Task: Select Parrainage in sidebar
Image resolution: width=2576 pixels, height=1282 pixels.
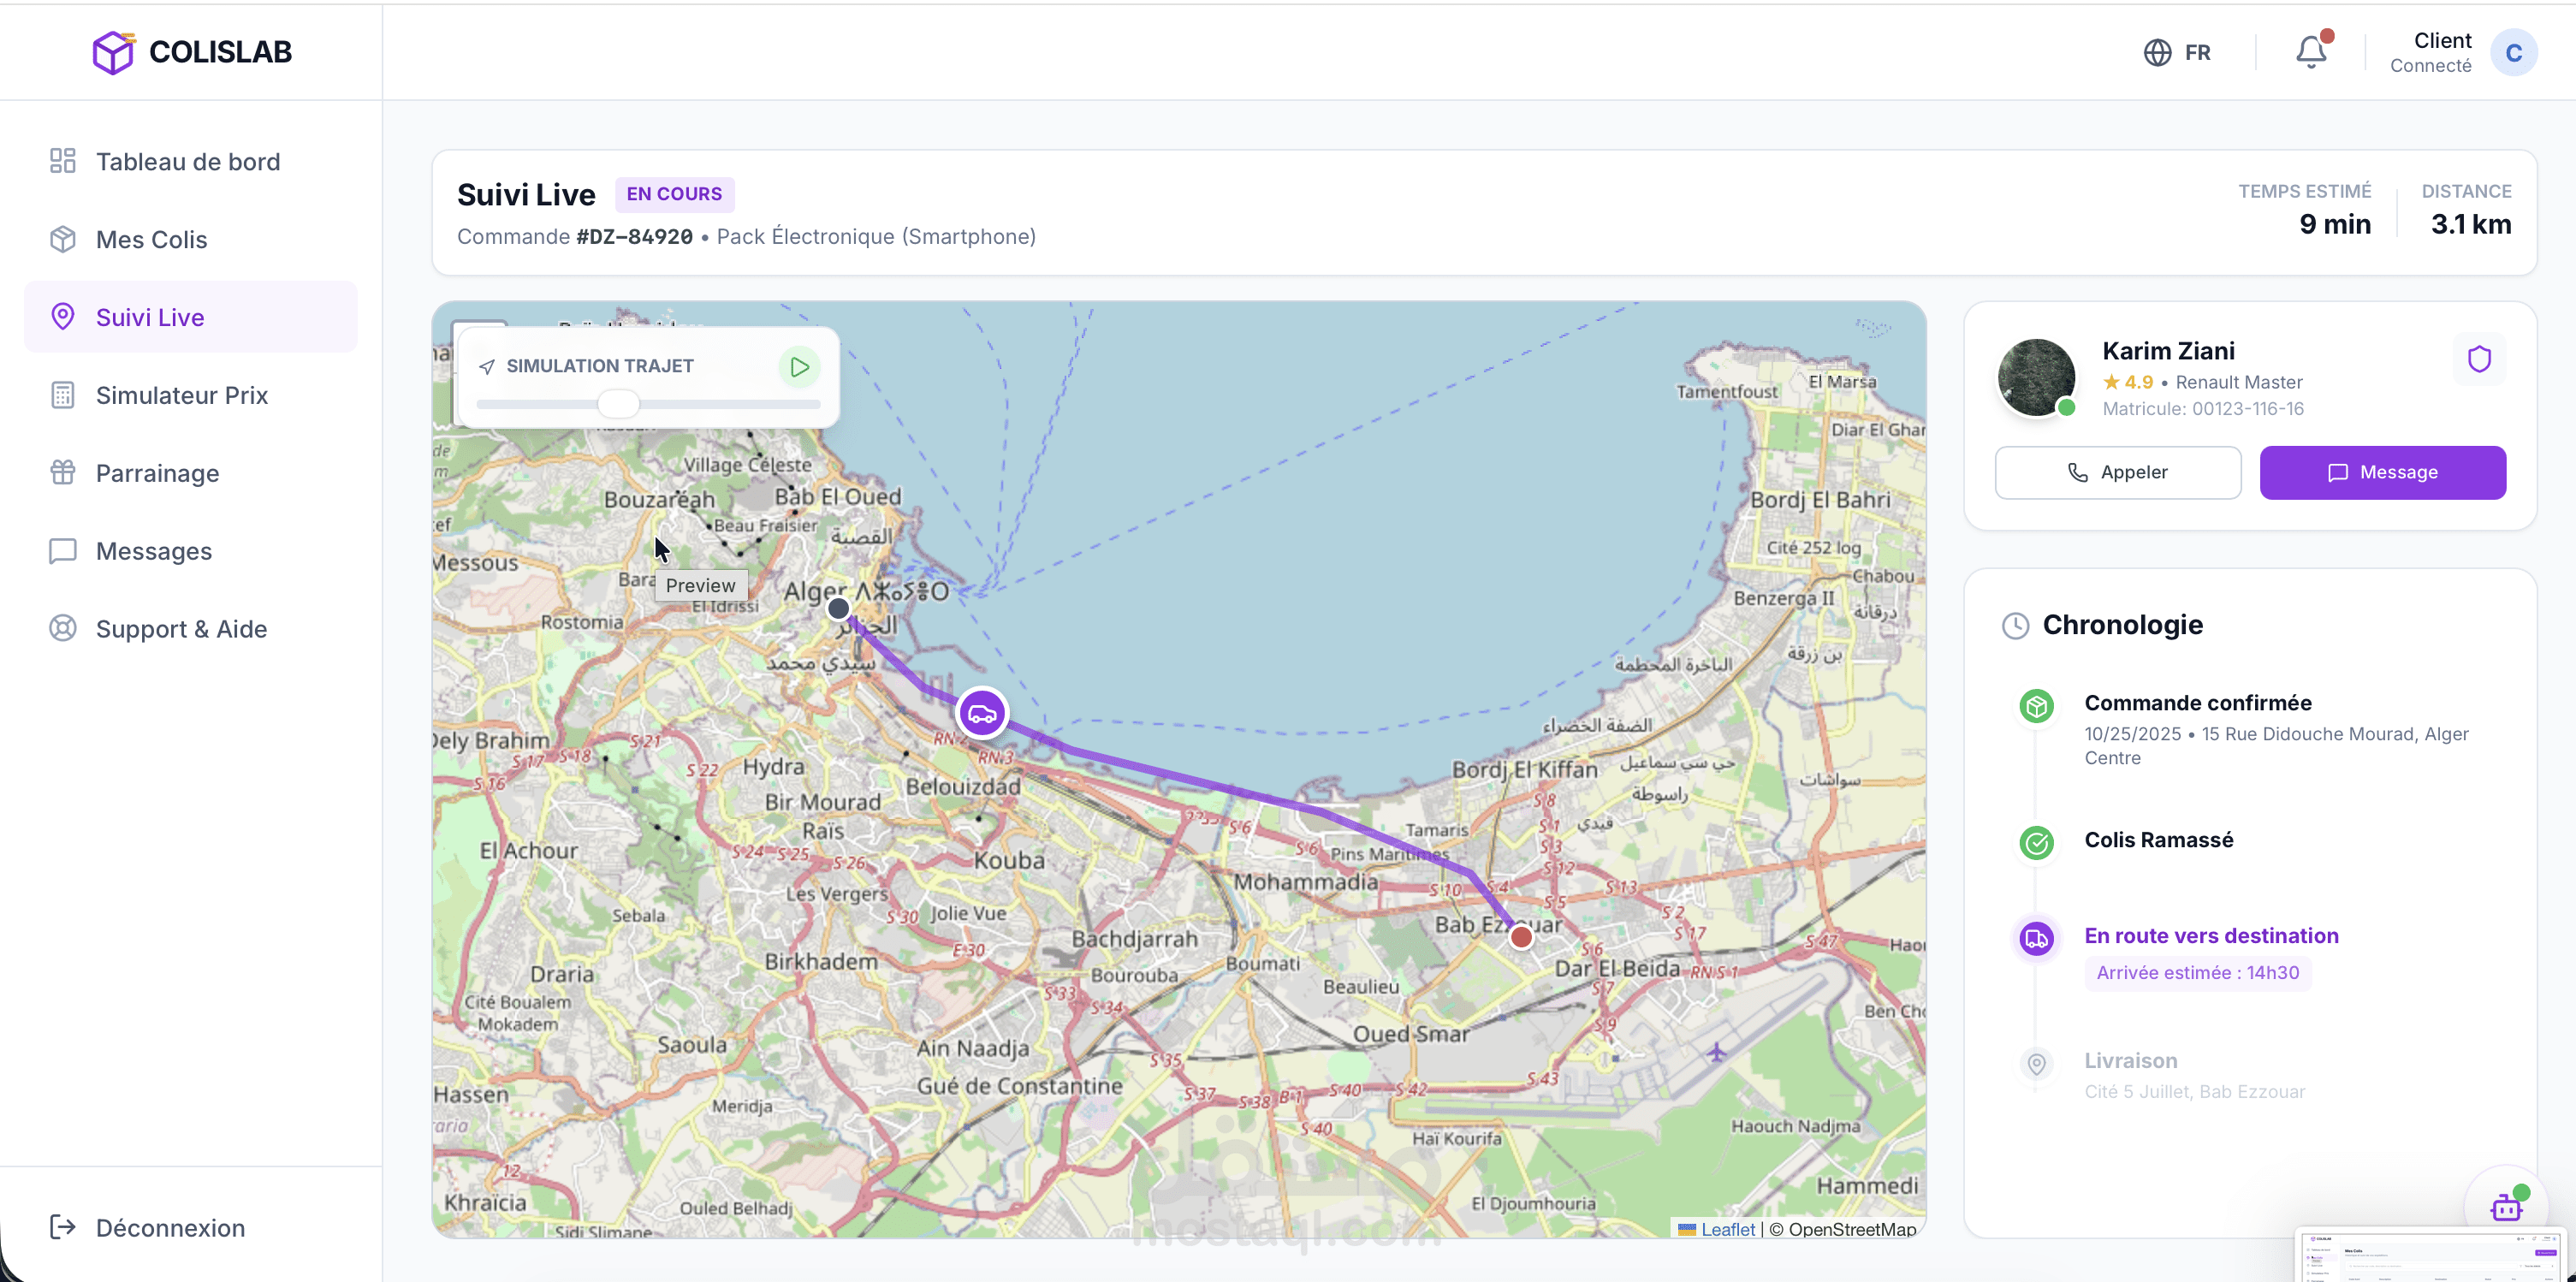Action: (157, 473)
